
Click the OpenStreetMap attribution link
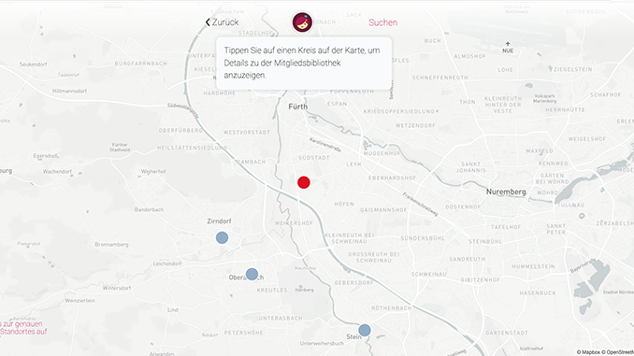[617, 352]
